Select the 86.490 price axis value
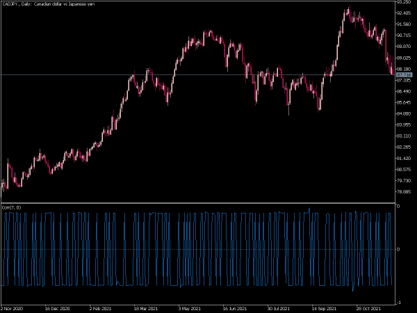The height and width of the screenshot is (313, 417). [404, 92]
